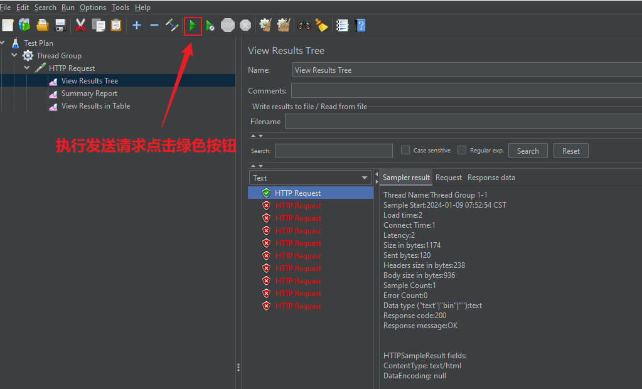Screen dimensions: 642x389
Task: Click the green Start test button
Action: pyautogui.click(x=193, y=25)
